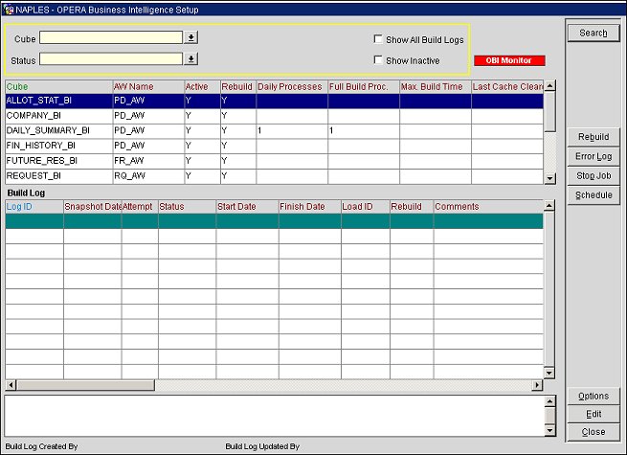The image size is (627, 455).
Task: Click the Log ID column header
Action: pos(19,206)
